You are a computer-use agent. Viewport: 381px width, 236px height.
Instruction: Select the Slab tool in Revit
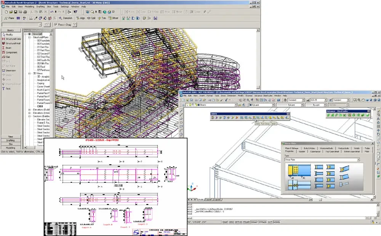[x=6, y=57]
